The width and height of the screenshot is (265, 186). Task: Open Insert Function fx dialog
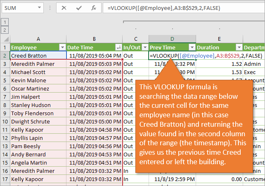coord(94,8)
